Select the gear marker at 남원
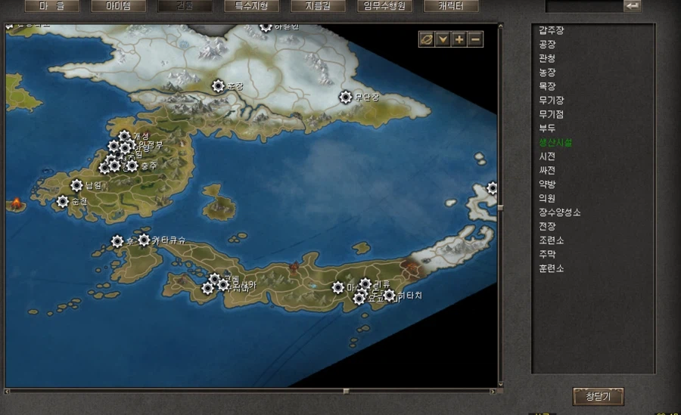This screenshot has width=681, height=415. 76,185
